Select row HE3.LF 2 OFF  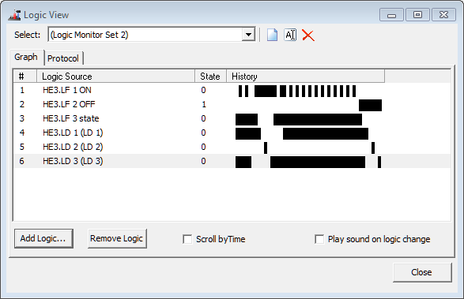pyautogui.click(x=232, y=104)
